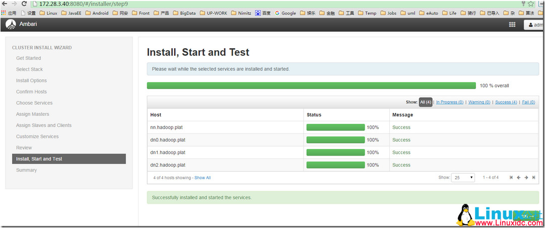The image size is (545, 228).
Task: Go to next page of hosts
Action: 526,178
